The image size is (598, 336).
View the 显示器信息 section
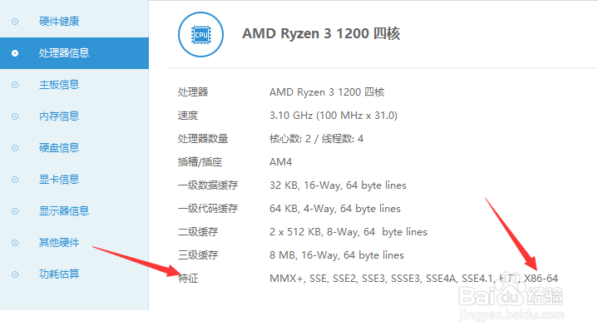(64, 210)
